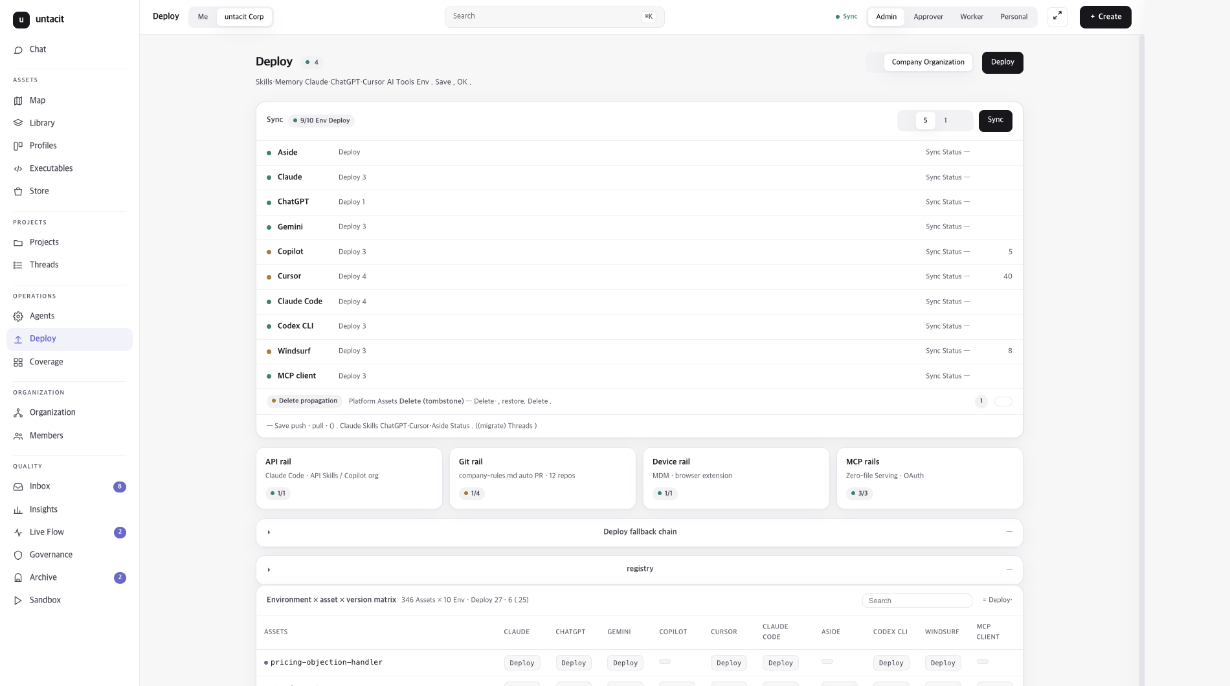Screen dimensions: 1230x686
Task: Click the fullscreen expand icon
Action: coord(1057,17)
